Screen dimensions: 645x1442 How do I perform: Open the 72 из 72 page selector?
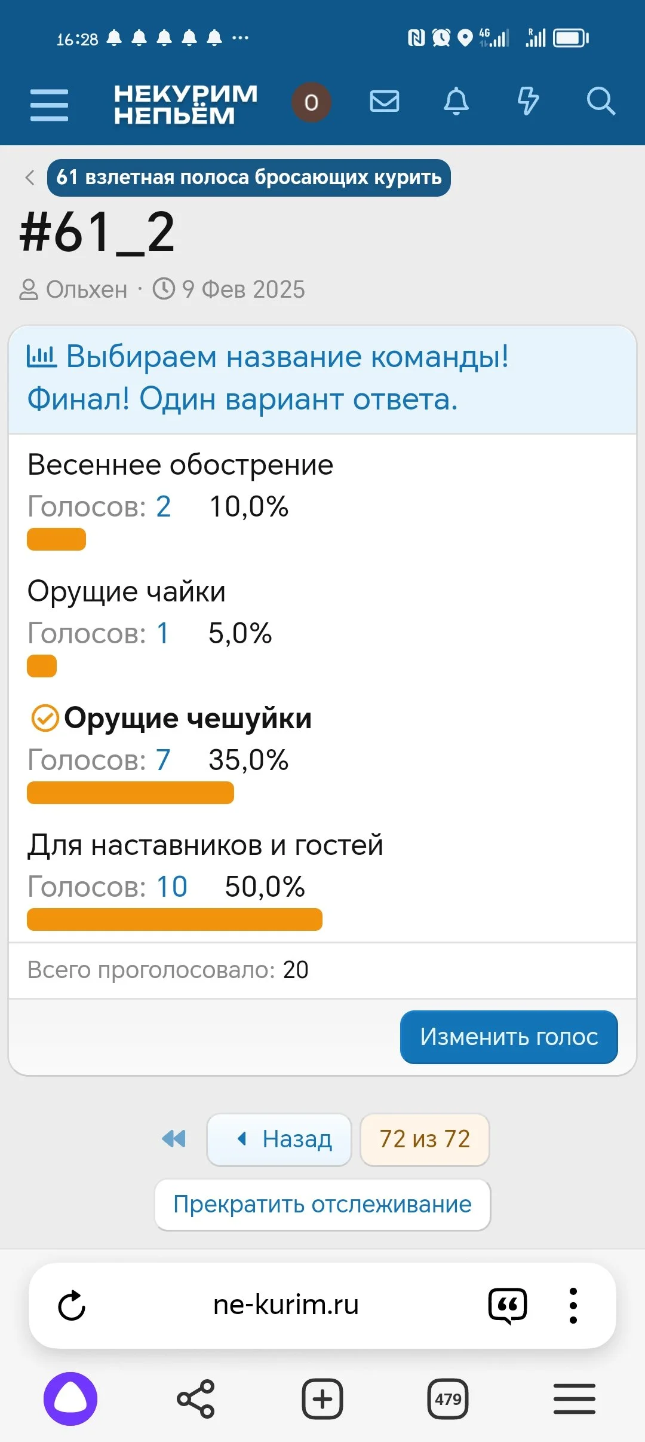(x=425, y=1139)
